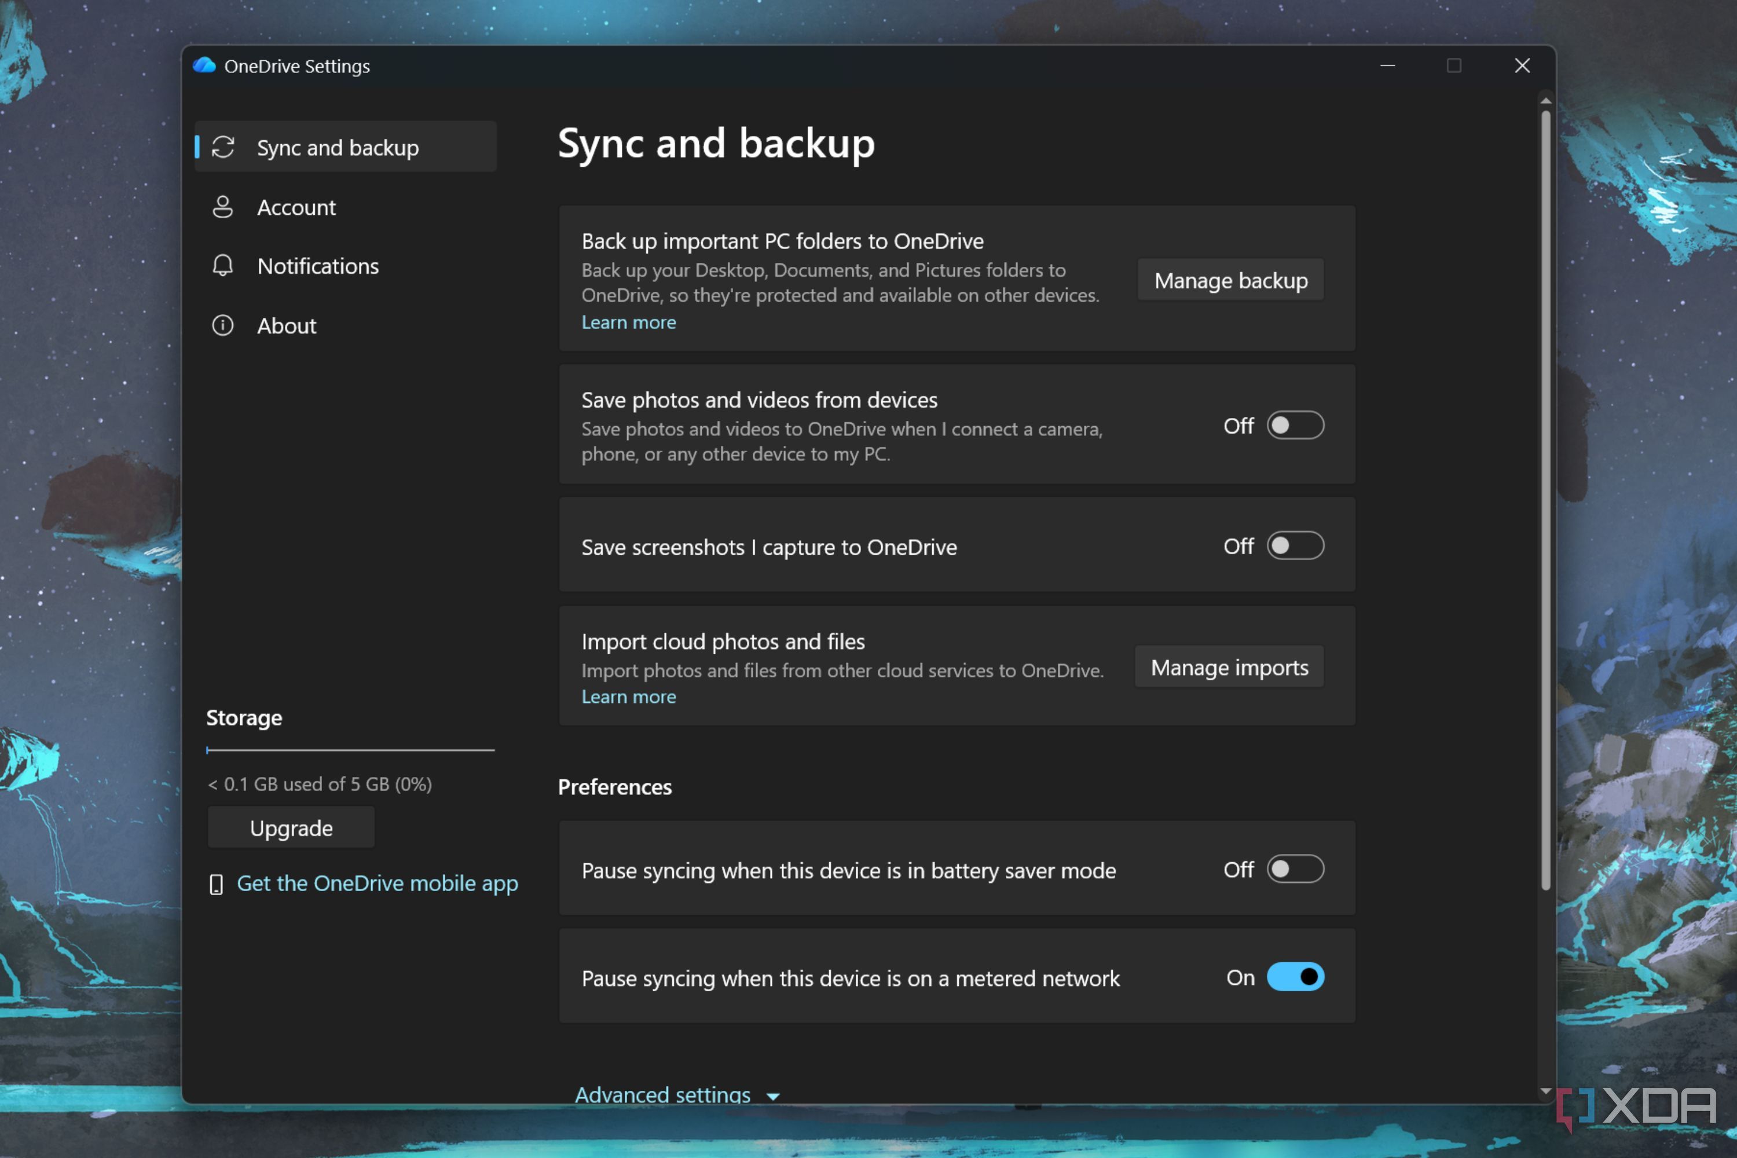This screenshot has width=1737, height=1158.
Task: Click the mobile phone icon near app link
Action: coord(217,884)
